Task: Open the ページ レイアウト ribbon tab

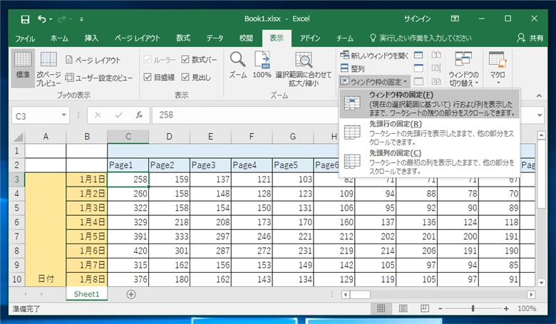Action: pos(138,38)
